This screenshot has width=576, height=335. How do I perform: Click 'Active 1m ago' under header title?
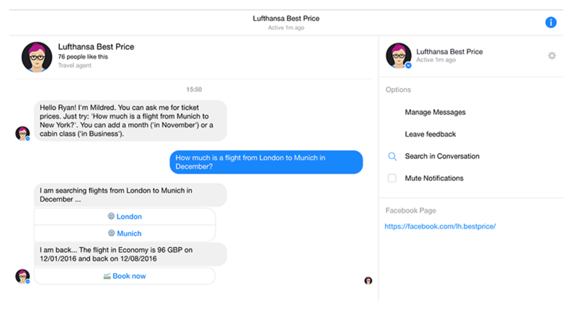pyautogui.click(x=286, y=27)
